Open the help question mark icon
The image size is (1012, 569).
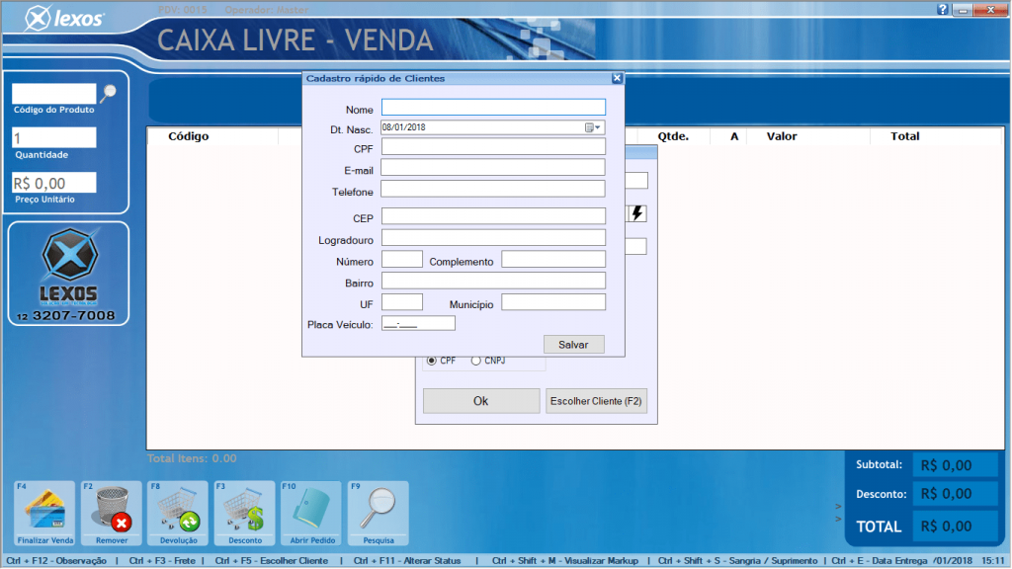[x=942, y=9]
